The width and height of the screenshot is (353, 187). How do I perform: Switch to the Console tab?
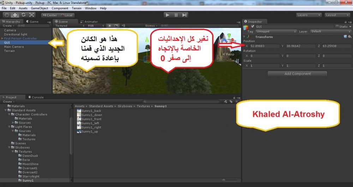coord(36,97)
